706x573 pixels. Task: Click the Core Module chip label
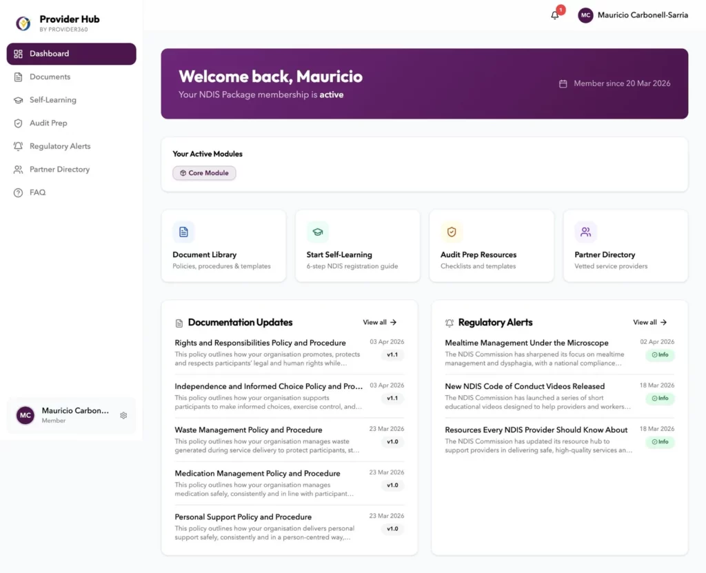(x=208, y=173)
